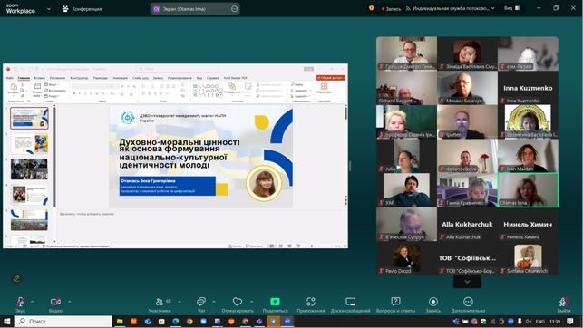Click the Alla Kukharchuk participant name tile
This screenshot has width=583, height=328.
pyautogui.click(x=467, y=224)
